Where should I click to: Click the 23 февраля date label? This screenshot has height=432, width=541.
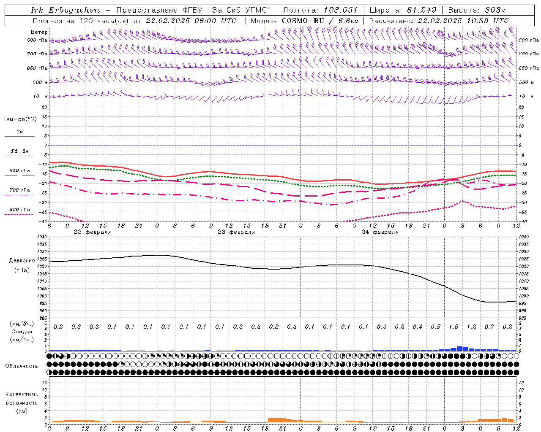coord(236,232)
